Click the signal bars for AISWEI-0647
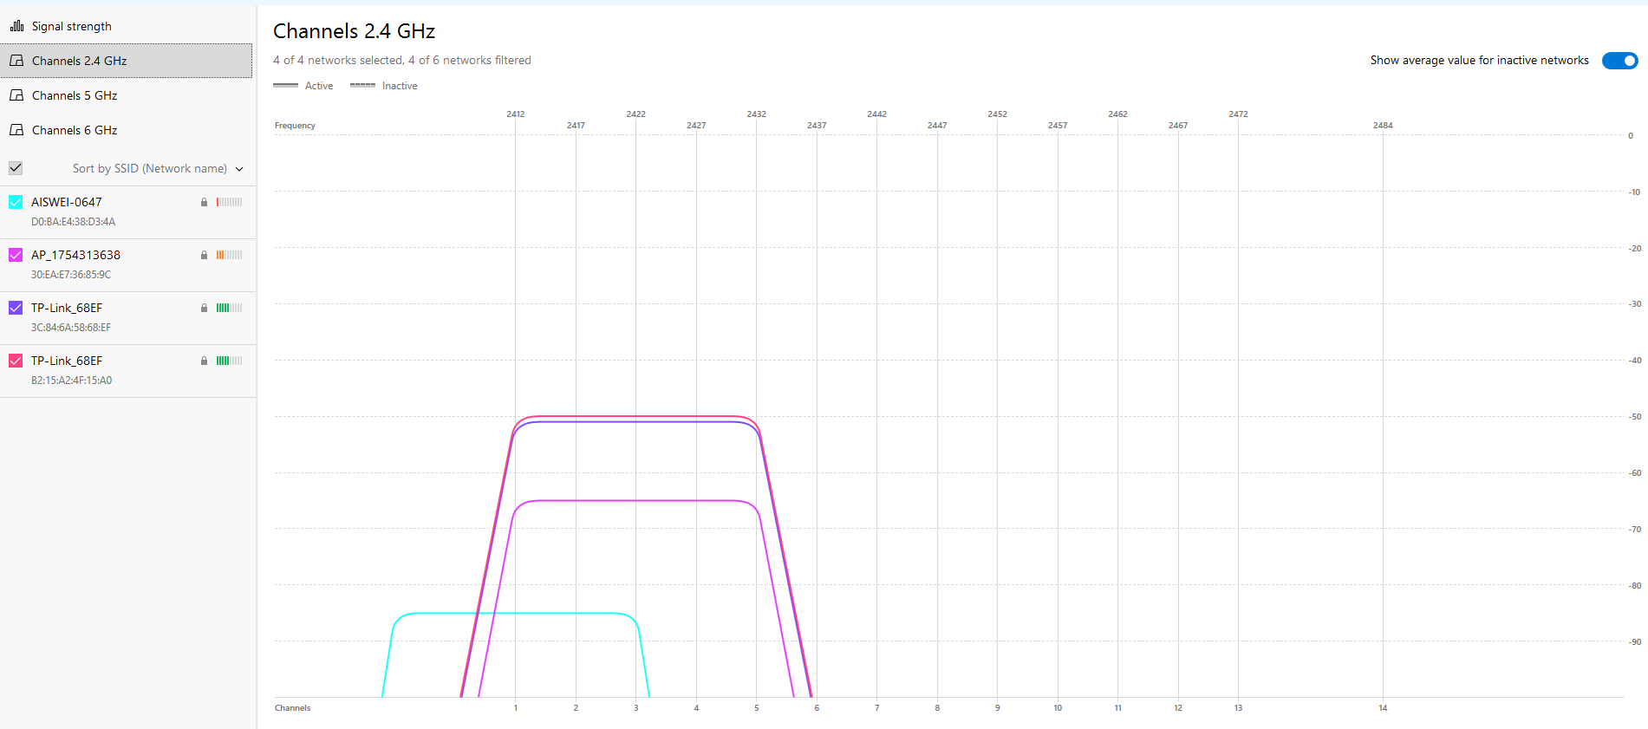 (x=229, y=202)
